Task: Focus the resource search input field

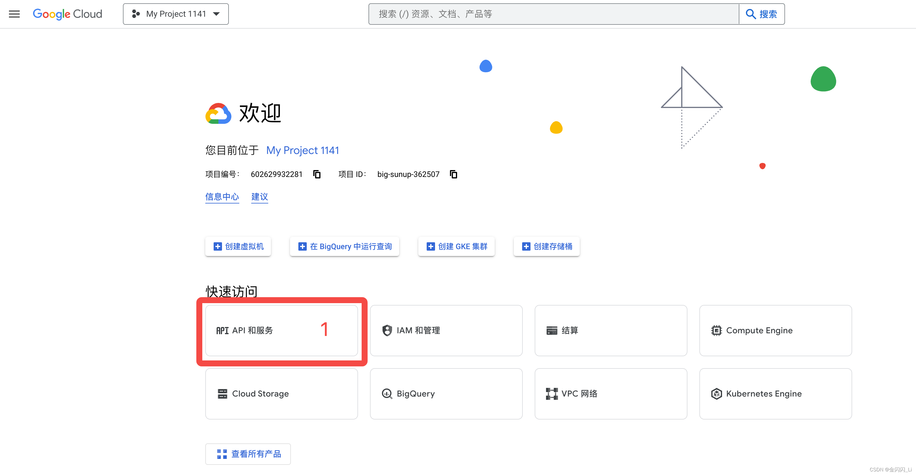Action: click(553, 14)
